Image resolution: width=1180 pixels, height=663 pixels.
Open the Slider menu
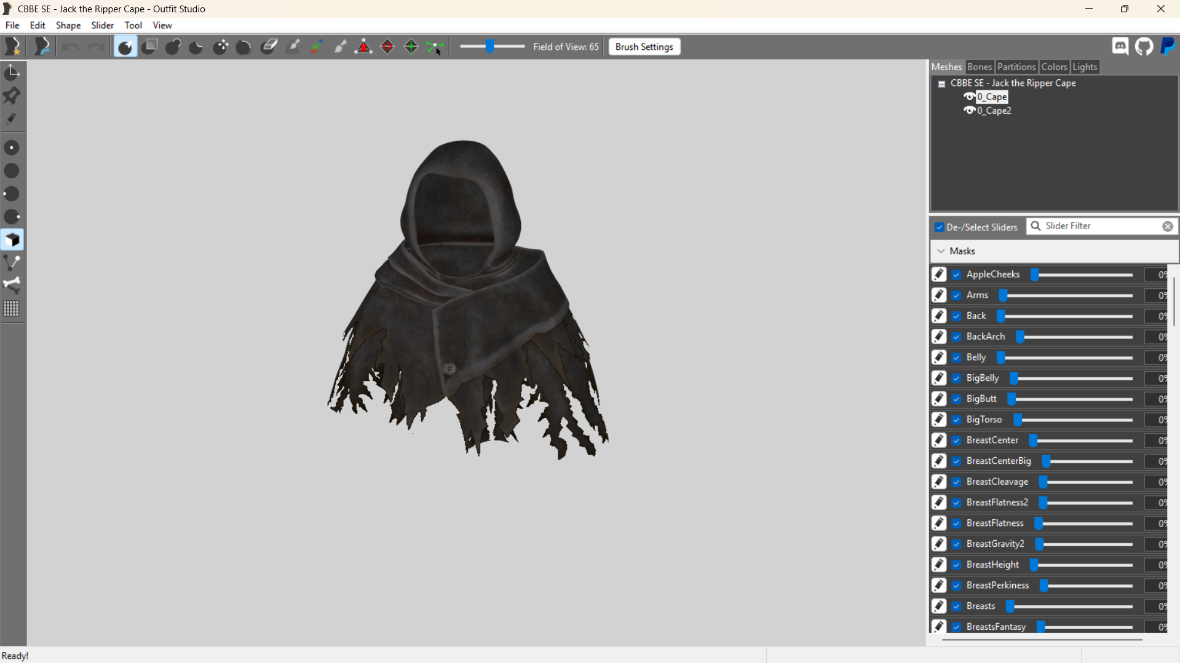coord(102,25)
